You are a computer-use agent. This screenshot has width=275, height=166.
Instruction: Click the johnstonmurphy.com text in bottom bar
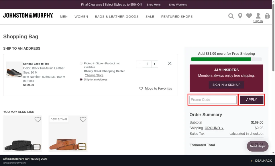[x=14, y=163]
